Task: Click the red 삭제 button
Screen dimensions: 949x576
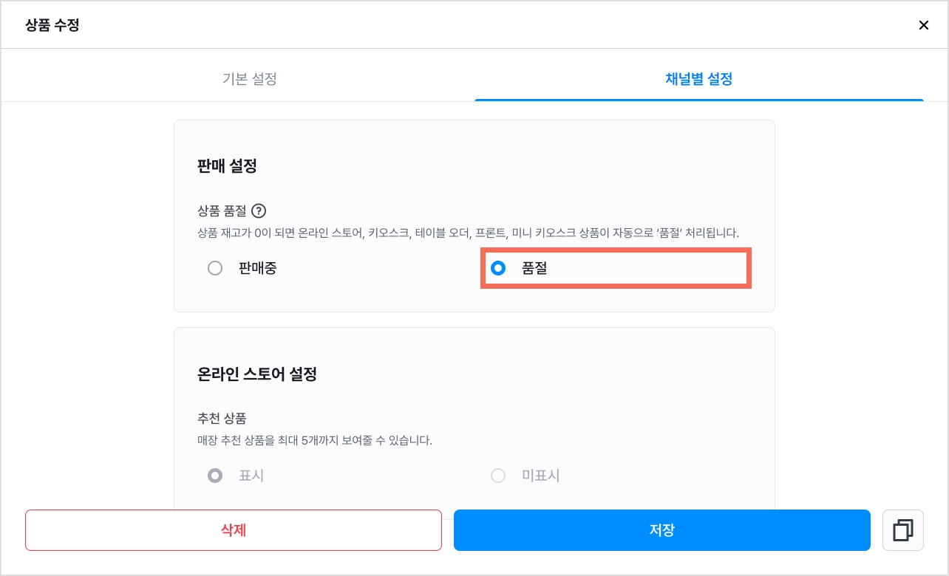Action: pyautogui.click(x=234, y=530)
